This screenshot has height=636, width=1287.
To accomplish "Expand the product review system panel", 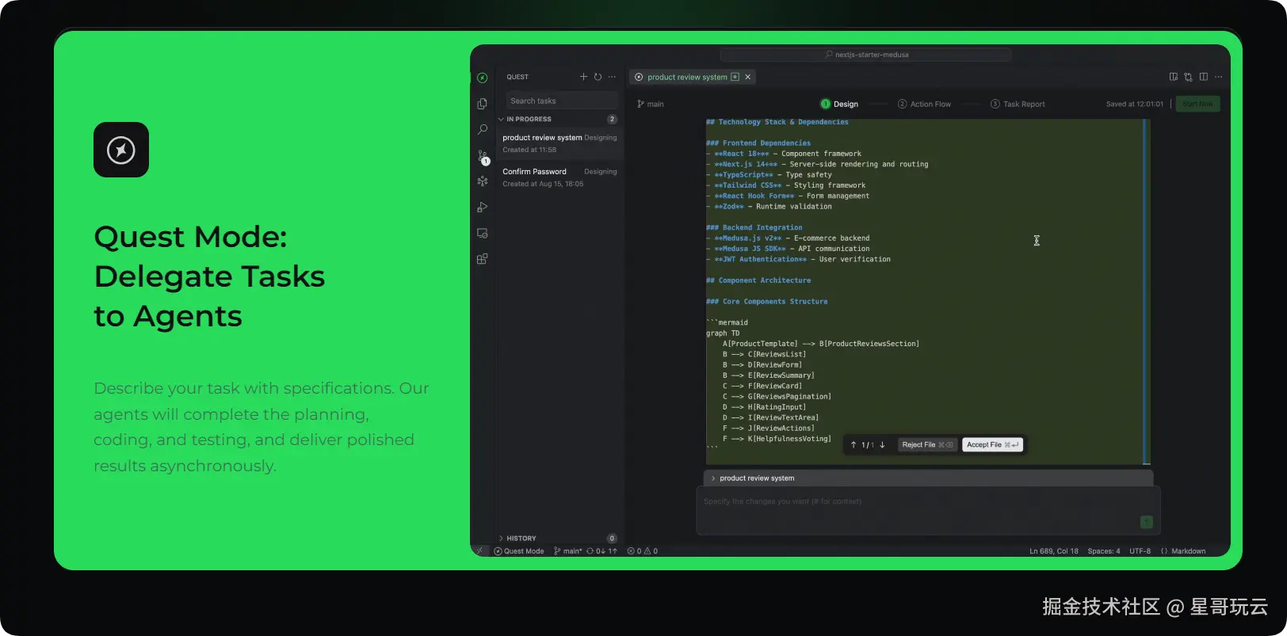I will click(x=713, y=478).
